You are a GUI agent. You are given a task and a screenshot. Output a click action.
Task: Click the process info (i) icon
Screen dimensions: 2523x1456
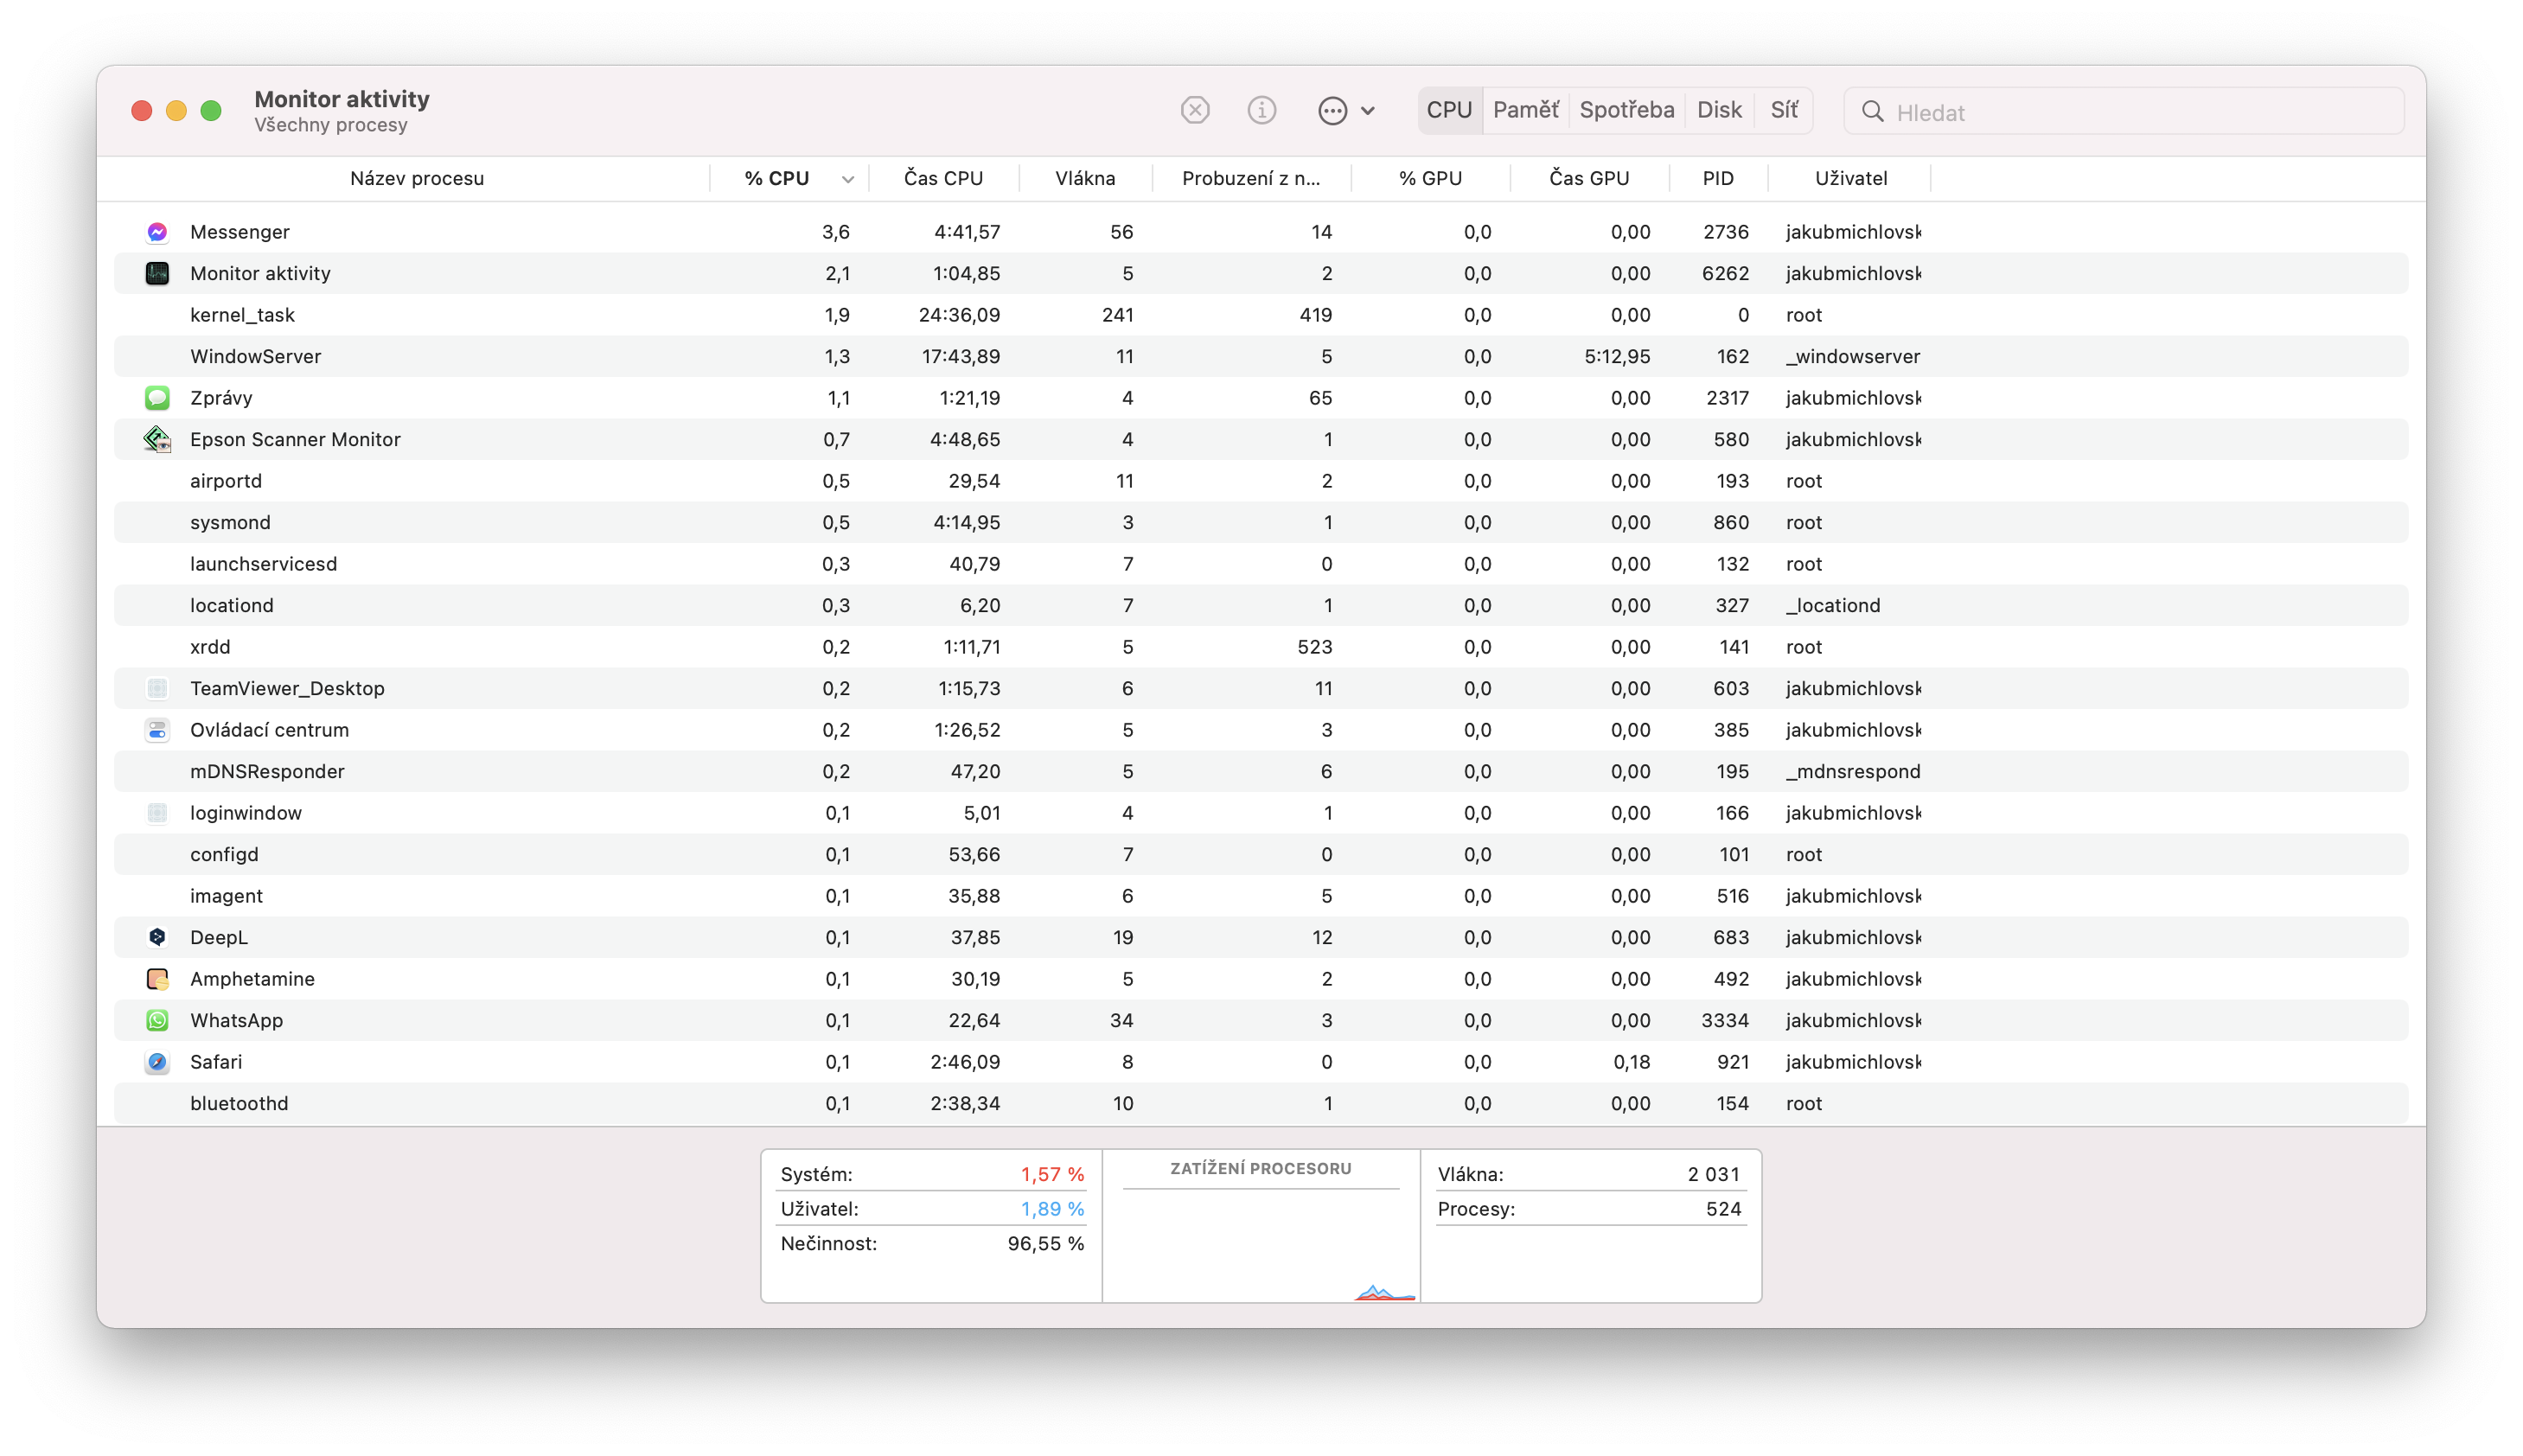pyautogui.click(x=1262, y=110)
